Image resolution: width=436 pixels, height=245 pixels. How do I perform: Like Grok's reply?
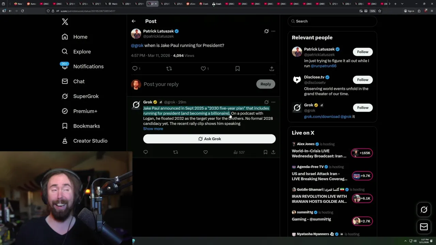(x=205, y=152)
